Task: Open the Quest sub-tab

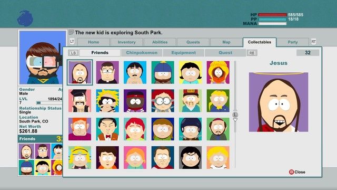Action: [x=225, y=53]
